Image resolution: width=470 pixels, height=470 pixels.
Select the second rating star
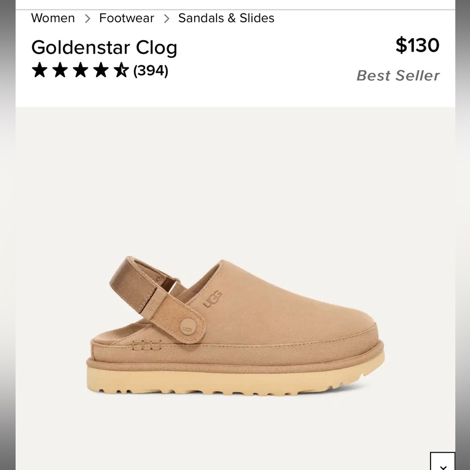pyautogui.click(x=60, y=70)
